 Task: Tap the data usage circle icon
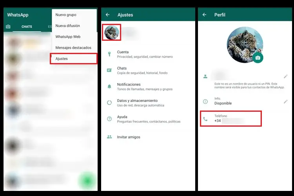click(x=109, y=103)
